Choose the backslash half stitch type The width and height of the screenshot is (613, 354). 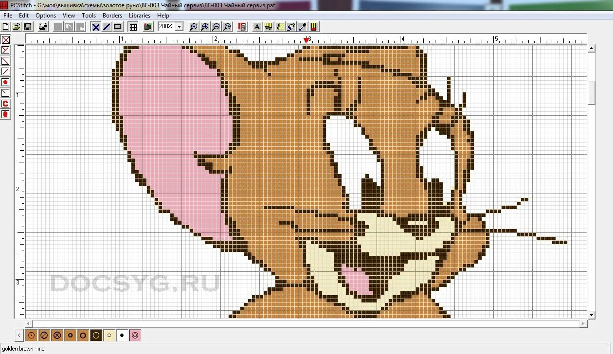6,61
